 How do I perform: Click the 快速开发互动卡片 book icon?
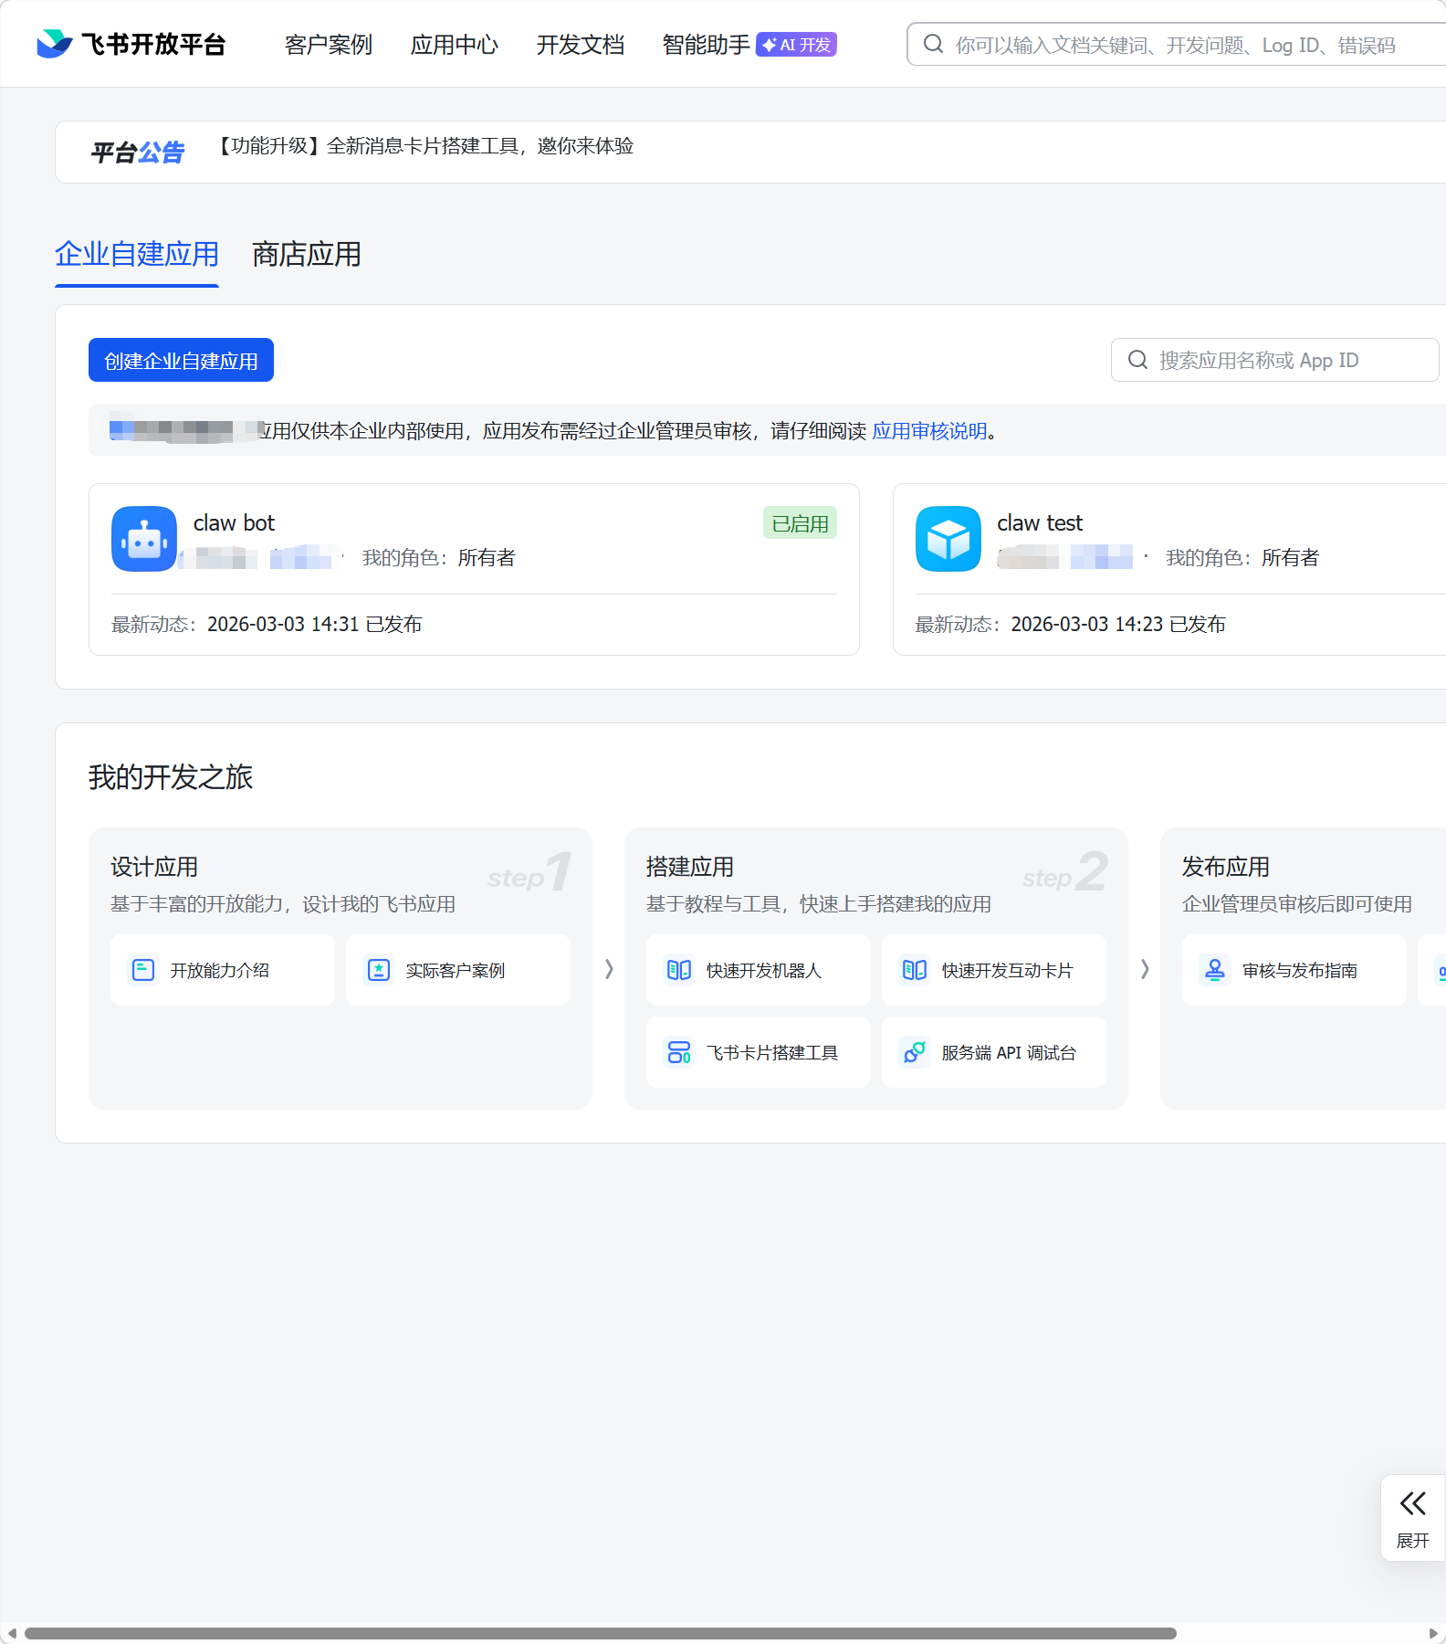[x=915, y=970]
